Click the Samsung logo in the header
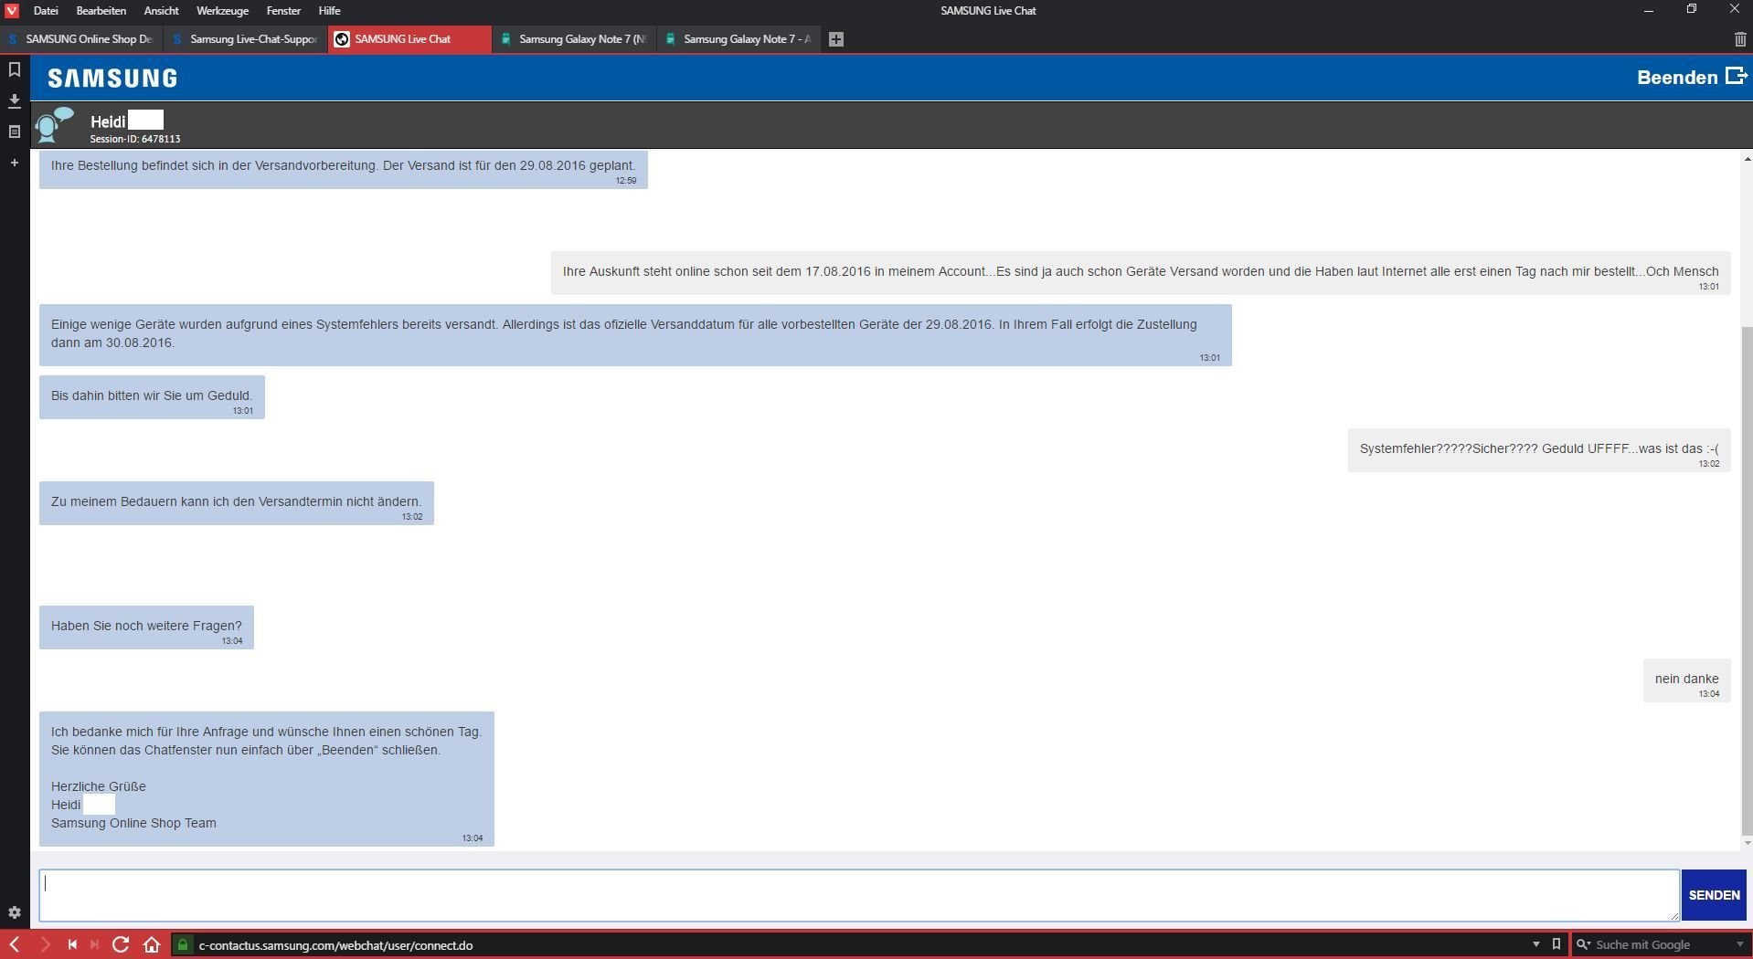Viewport: 1753px width, 959px height. point(112,79)
